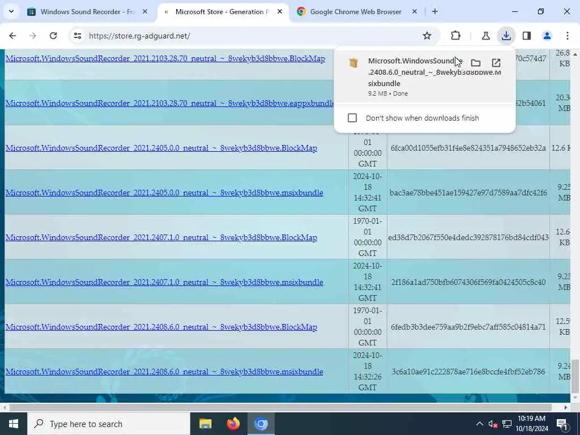Image resolution: width=580 pixels, height=435 pixels.
Task: Open the Extensions puzzle icon
Action: coord(456,36)
